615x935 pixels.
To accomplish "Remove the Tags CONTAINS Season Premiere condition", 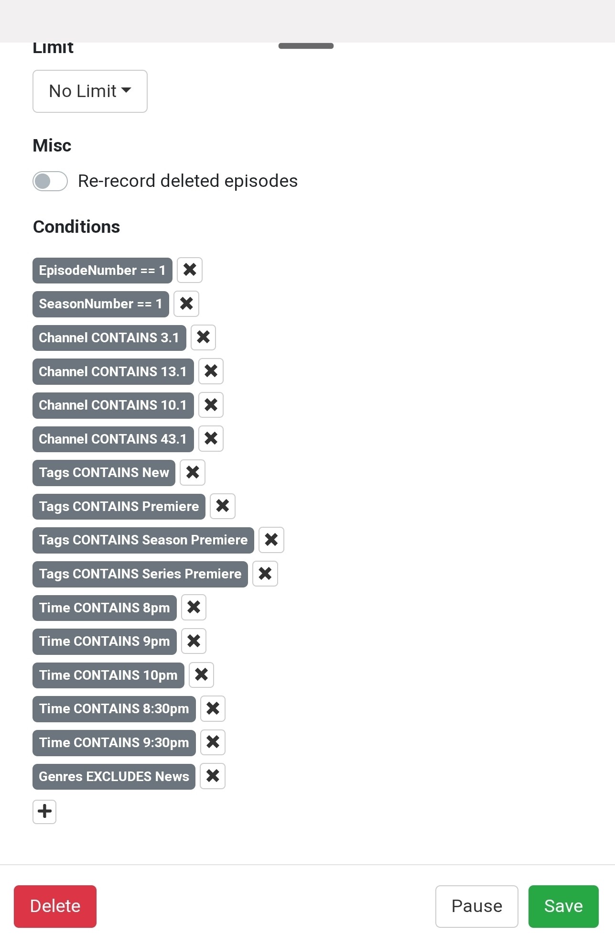I will tap(271, 540).
